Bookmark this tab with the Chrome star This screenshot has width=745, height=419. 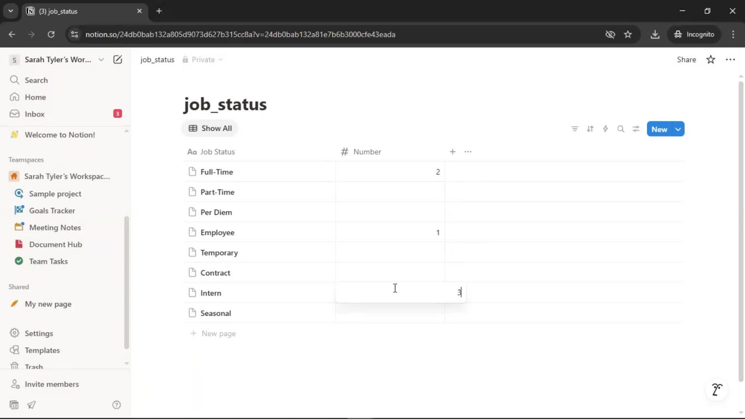point(628,34)
